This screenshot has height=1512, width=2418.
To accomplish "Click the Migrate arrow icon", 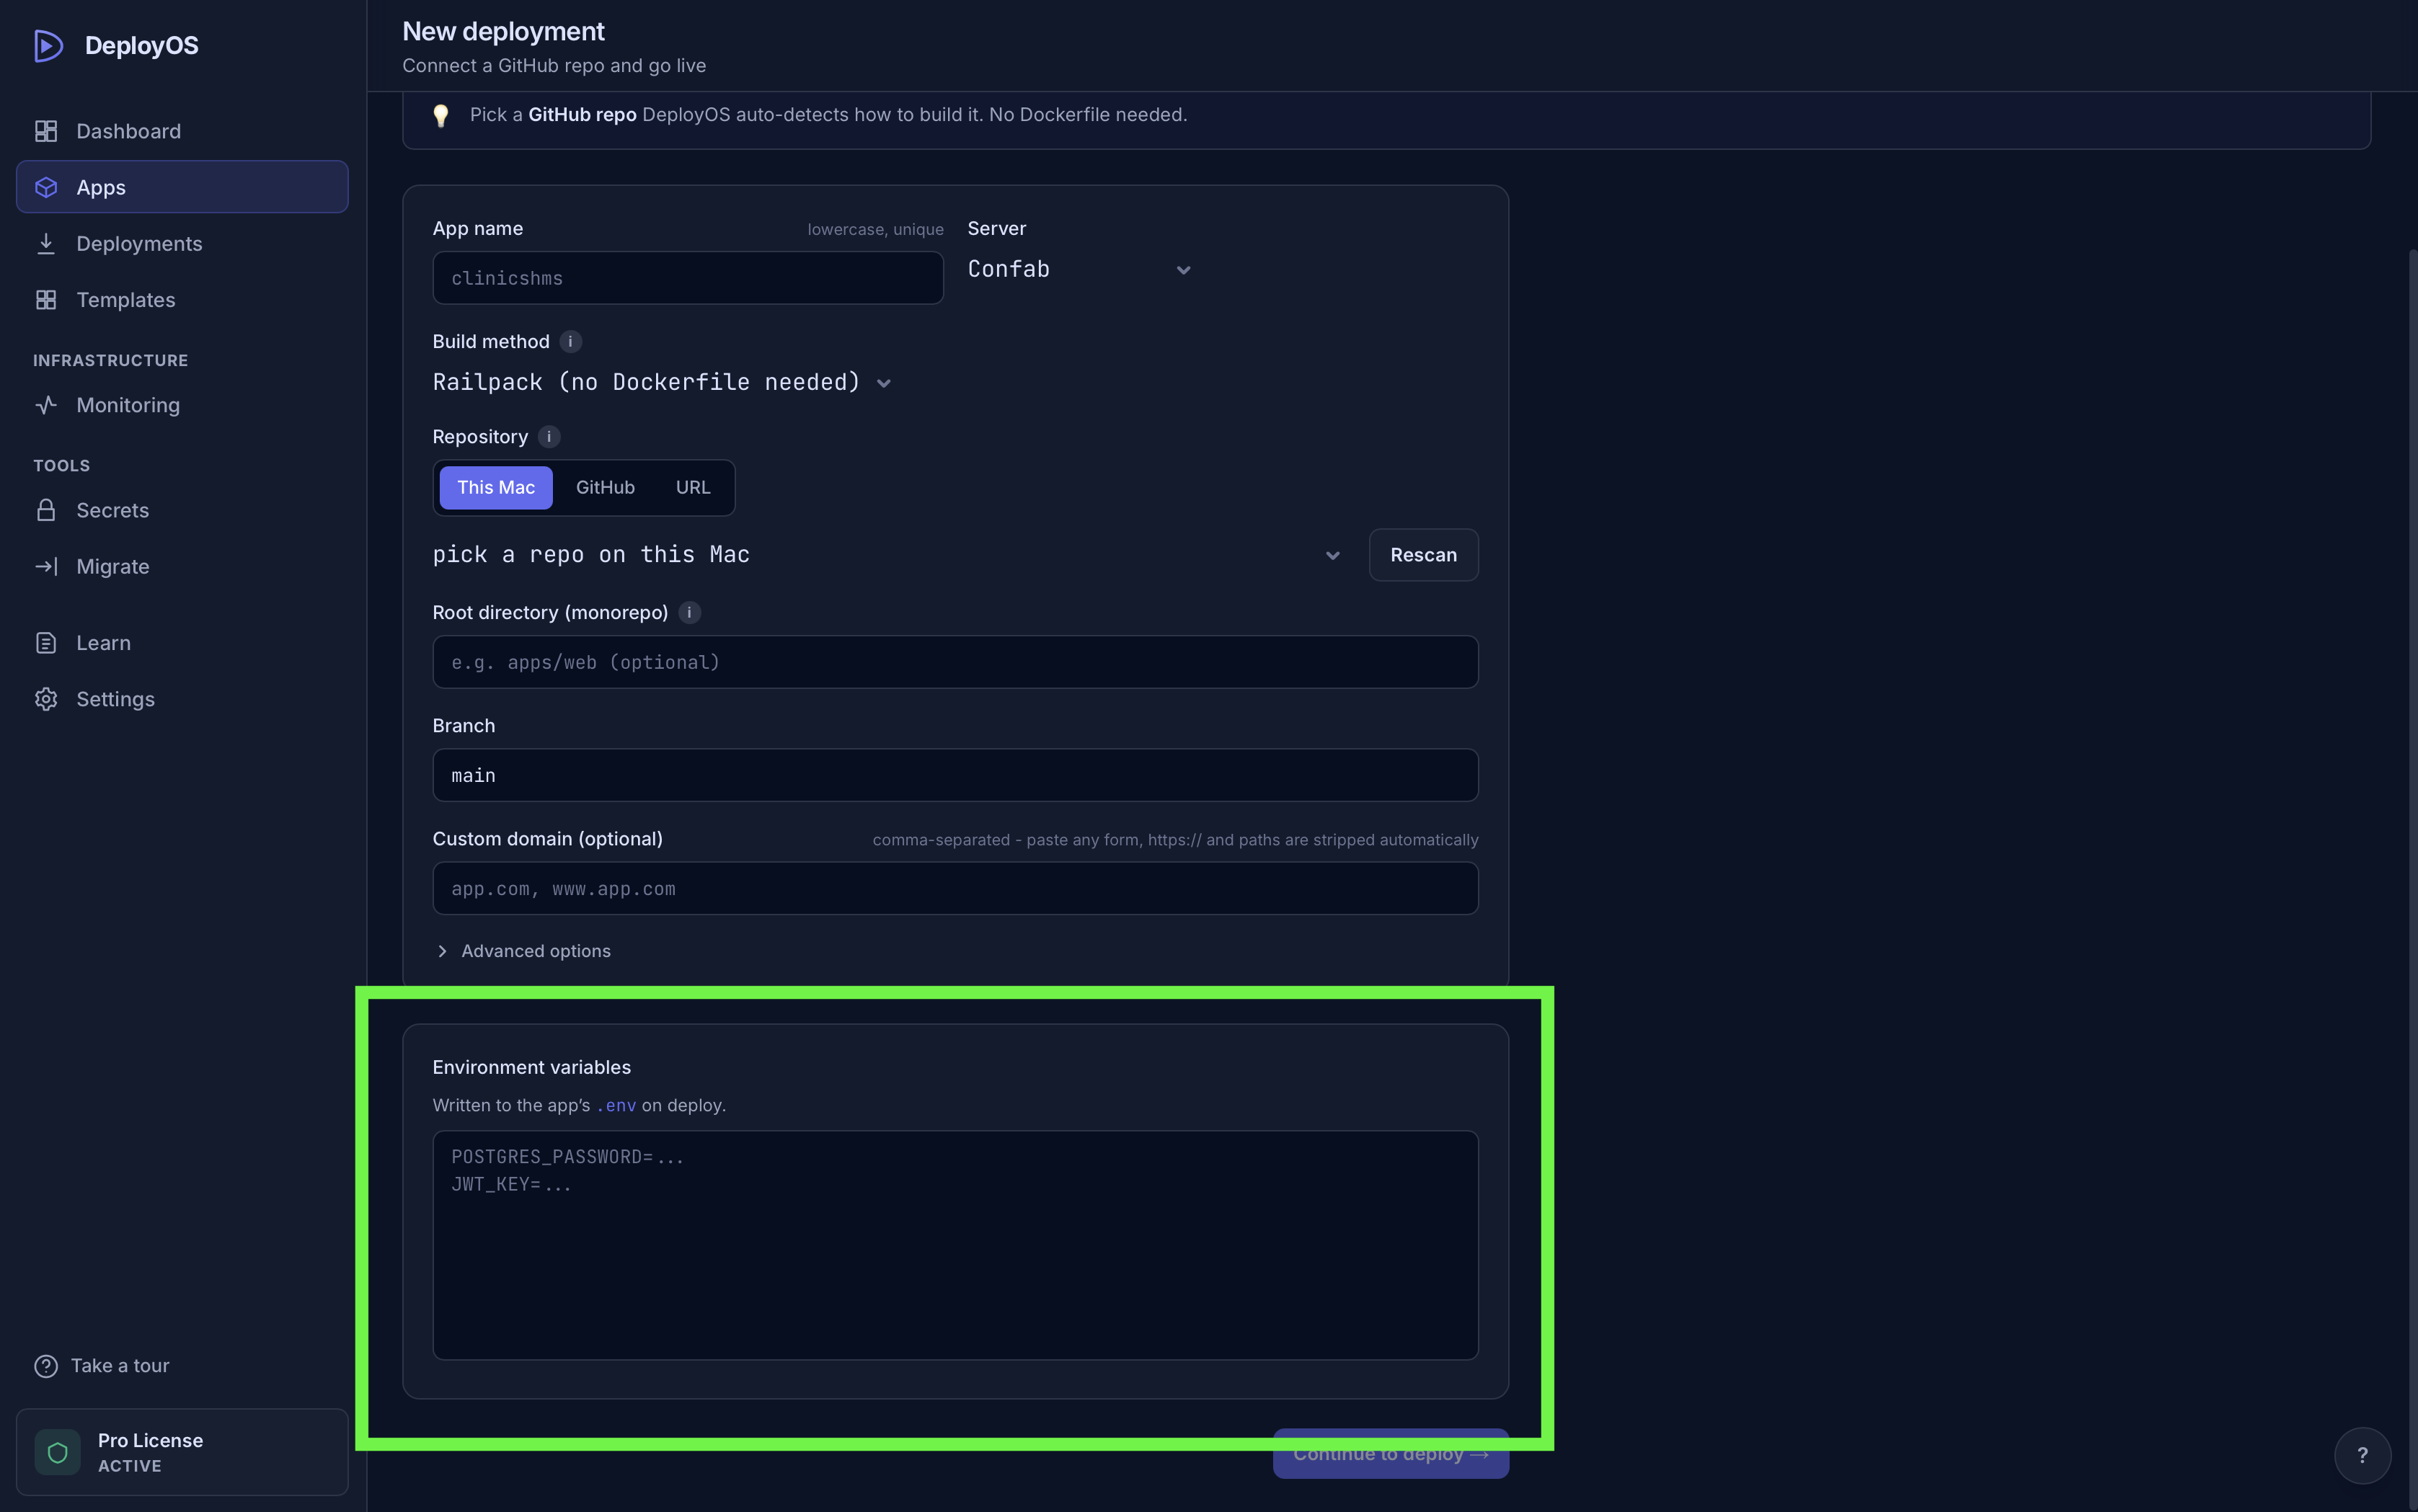I will (46, 566).
